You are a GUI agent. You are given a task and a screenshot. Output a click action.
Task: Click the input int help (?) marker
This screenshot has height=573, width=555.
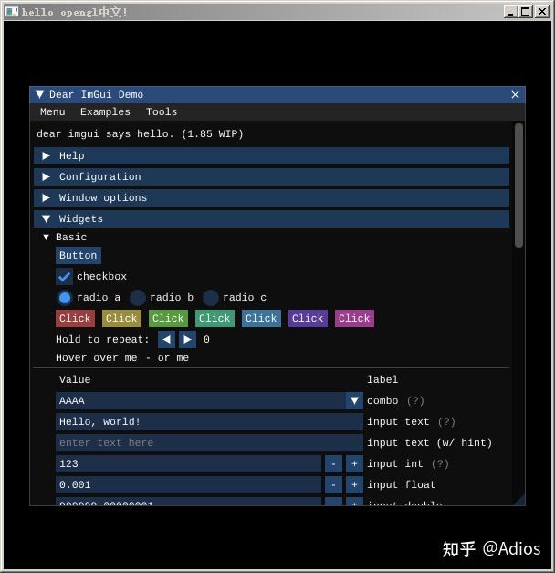tap(440, 463)
